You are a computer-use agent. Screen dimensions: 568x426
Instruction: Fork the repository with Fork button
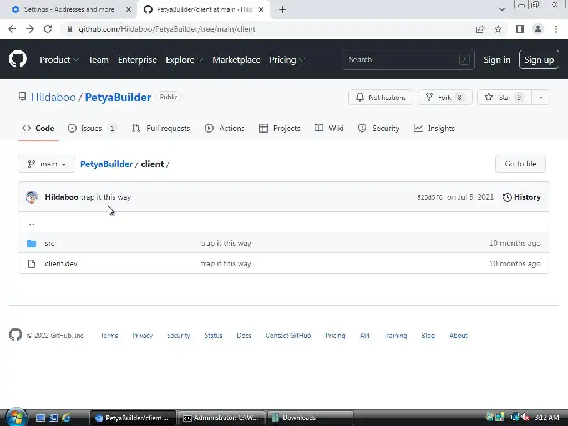tap(445, 97)
